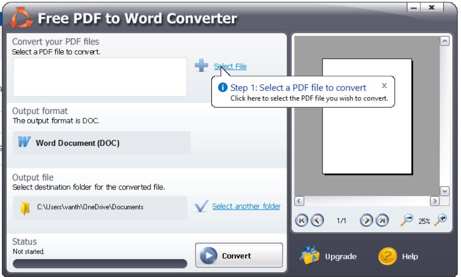
Task: Click the 1/1 page indicator
Action: [341, 221]
